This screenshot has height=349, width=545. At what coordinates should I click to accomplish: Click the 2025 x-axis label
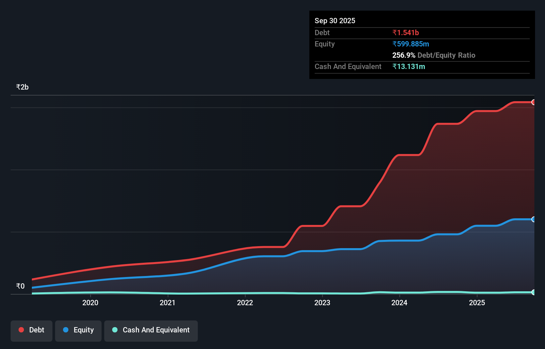(x=477, y=303)
